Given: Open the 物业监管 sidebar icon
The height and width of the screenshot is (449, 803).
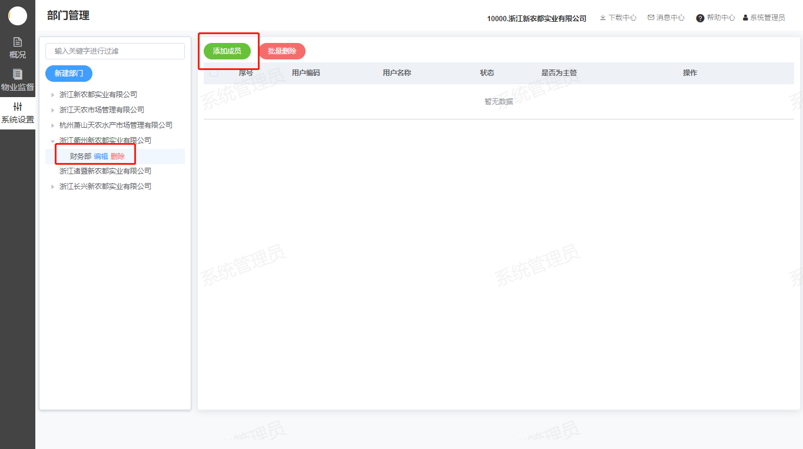Looking at the screenshot, I should [18, 81].
